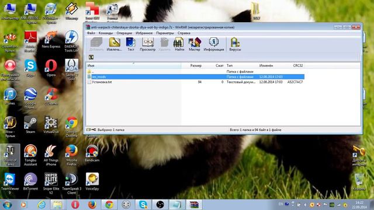Viewport: 374px width, 210px height.
Task: Click the Find binoculars toolbar icon
Action: (179, 44)
